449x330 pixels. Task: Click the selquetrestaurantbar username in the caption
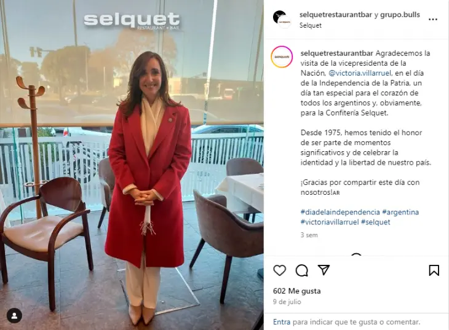pyautogui.click(x=337, y=53)
